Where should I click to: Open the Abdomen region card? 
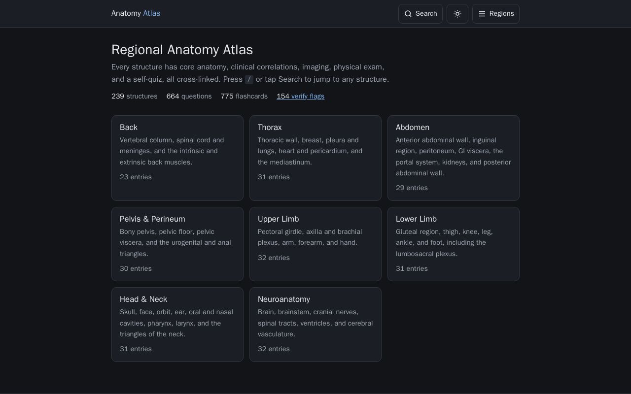[x=454, y=158]
